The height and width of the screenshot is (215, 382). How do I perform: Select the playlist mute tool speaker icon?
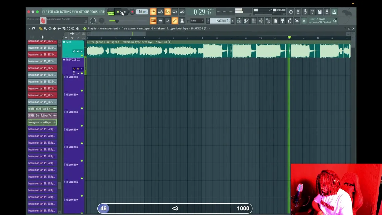coord(55,29)
